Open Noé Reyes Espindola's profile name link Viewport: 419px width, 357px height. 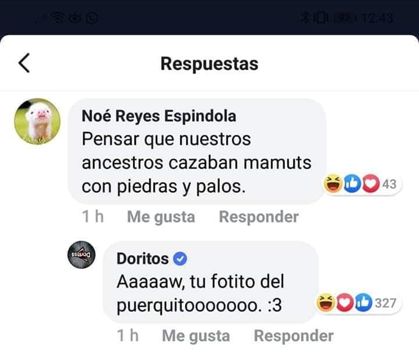coord(159,116)
